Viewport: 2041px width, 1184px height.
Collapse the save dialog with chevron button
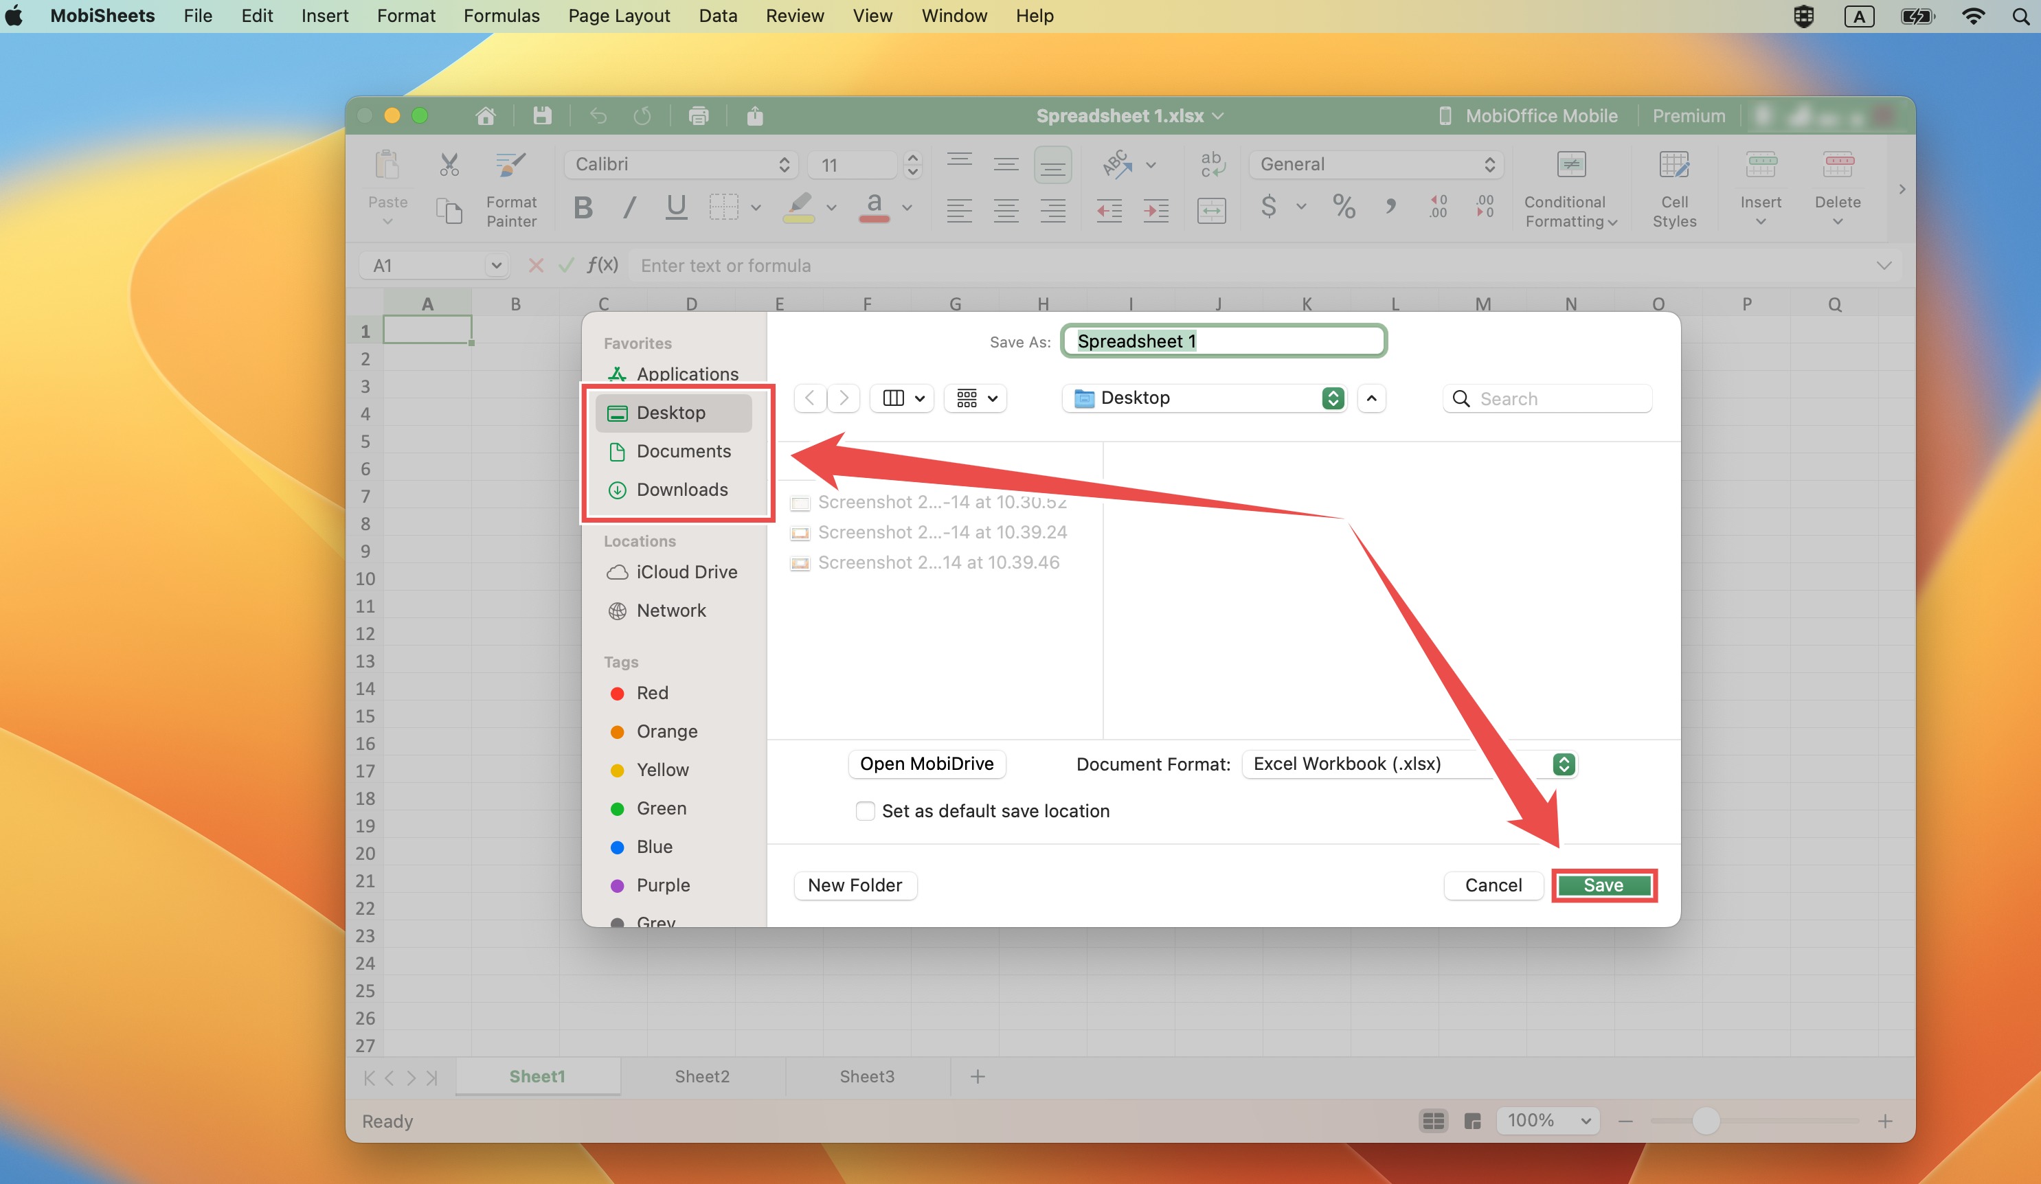point(1371,398)
